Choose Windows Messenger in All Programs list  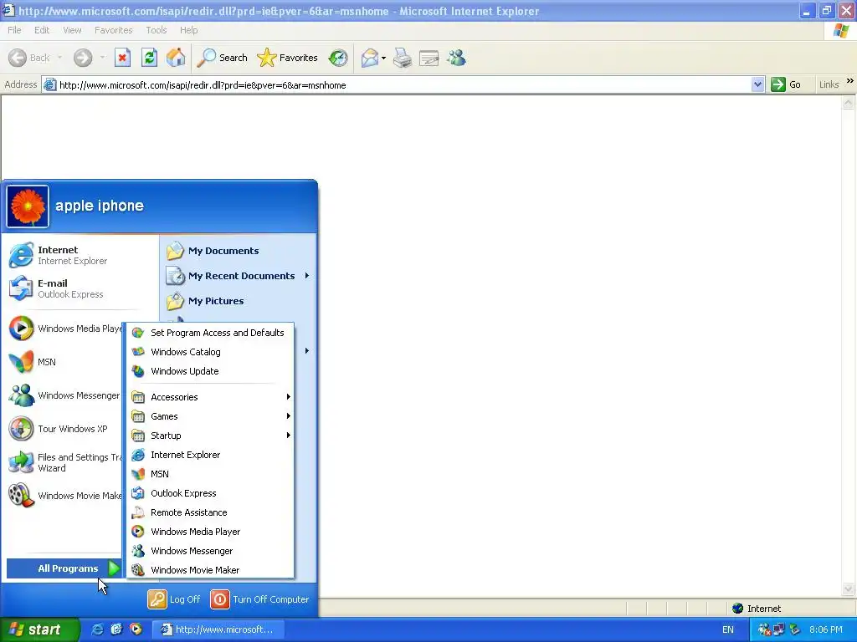pos(210,551)
